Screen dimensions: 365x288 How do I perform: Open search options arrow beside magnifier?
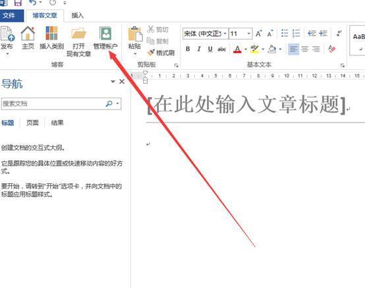(117, 103)
